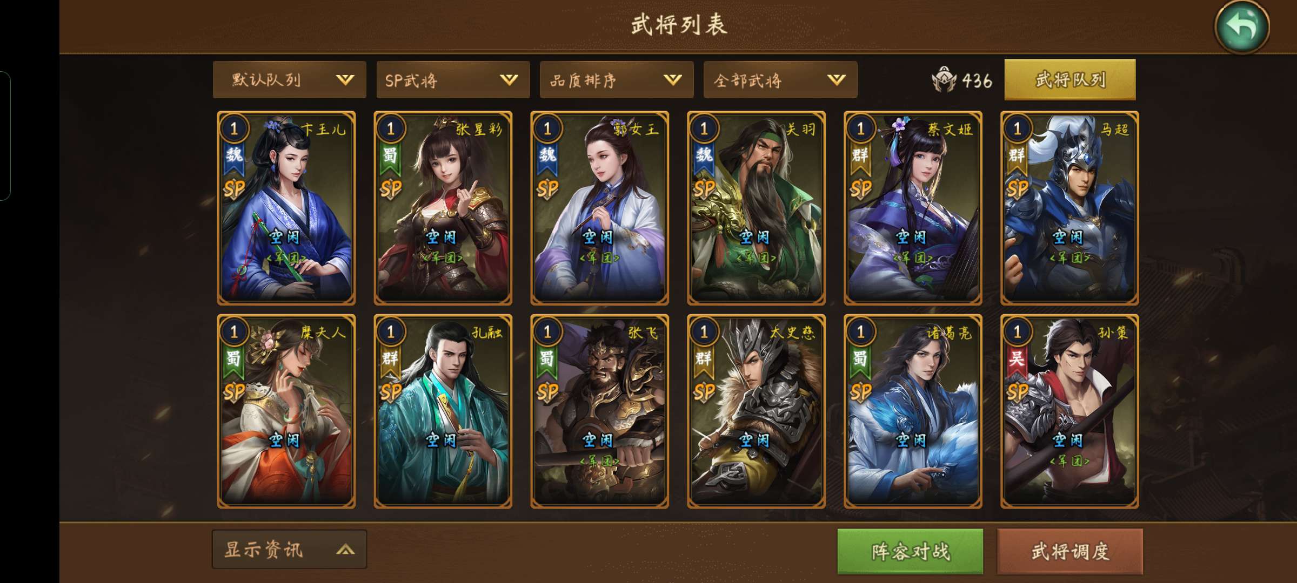Click the green 阵容对战 button
The height and width of the screenshot is (583, 1297).
pos(910,551)
